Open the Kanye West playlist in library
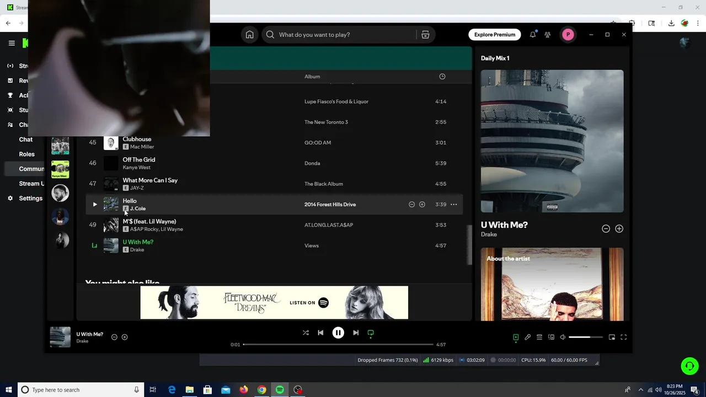The width and height of the screenshot is (706, 397). tap(60, 169)
